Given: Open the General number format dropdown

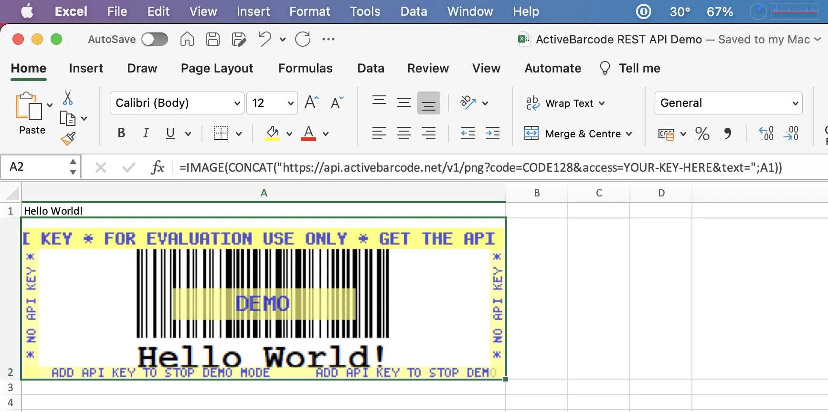Looking at the screenshot, I should click(x=728, y=103).
